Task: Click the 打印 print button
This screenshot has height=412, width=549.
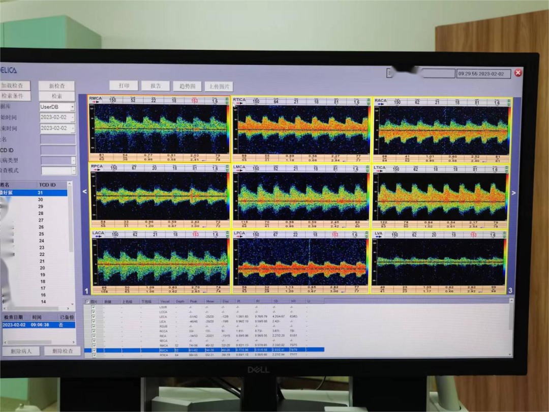Action: click(124, 85)
